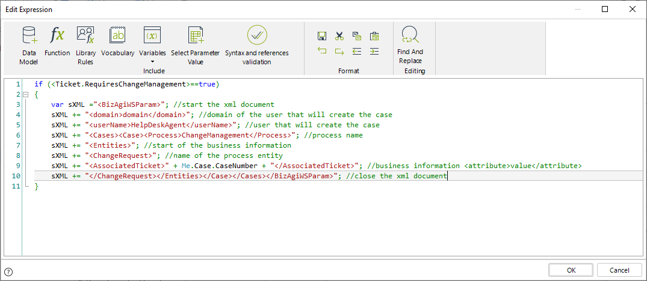Copy selected code
Viewport: 647px width, 281px height.
tap(356, 36)
